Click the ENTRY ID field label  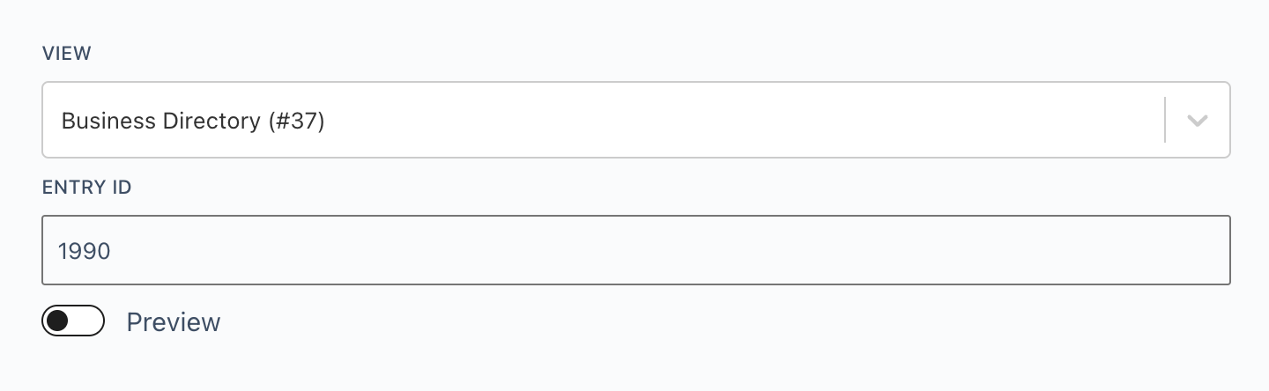tap(87, 187)
